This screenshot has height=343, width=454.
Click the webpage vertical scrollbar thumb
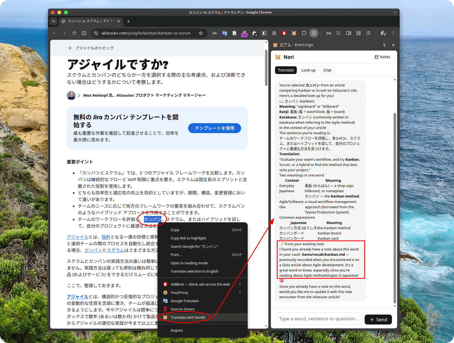tap(266, 68)
